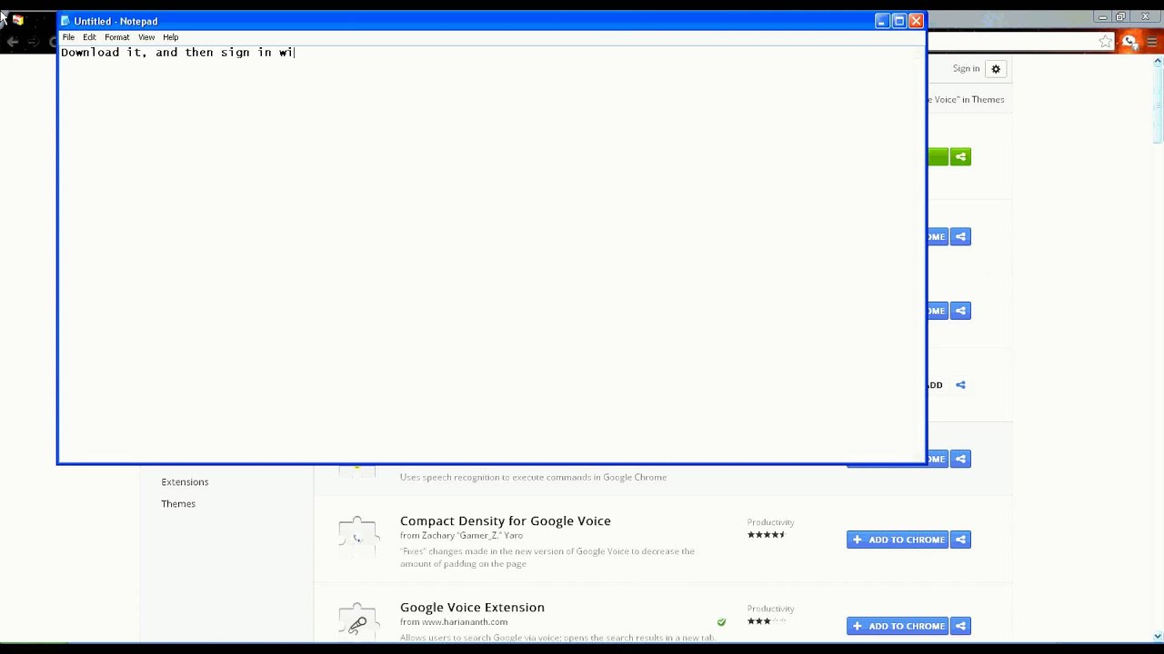Select Themes in the Web Store sidebar

[178, 504]
